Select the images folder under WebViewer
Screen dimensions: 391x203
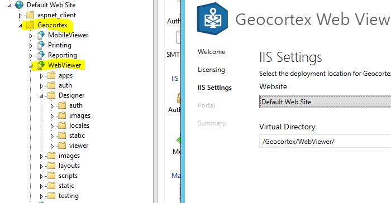pos(69,156)
